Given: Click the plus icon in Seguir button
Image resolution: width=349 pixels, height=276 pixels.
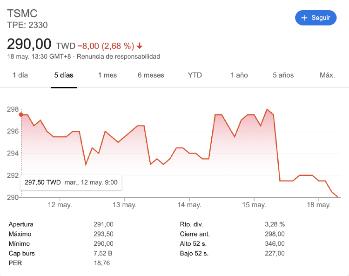Looking at the screenshot, I should coord(304,18).
